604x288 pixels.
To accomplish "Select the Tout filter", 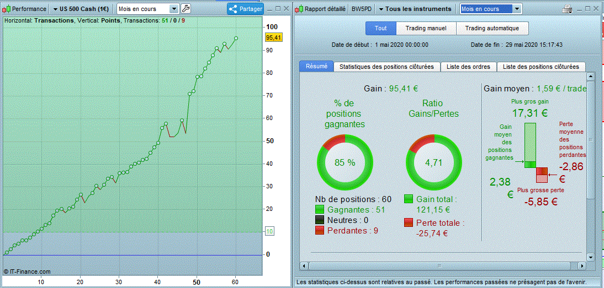I will coord(380,28).
